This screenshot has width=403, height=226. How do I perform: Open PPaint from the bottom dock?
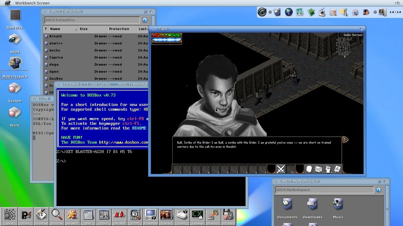26,215
